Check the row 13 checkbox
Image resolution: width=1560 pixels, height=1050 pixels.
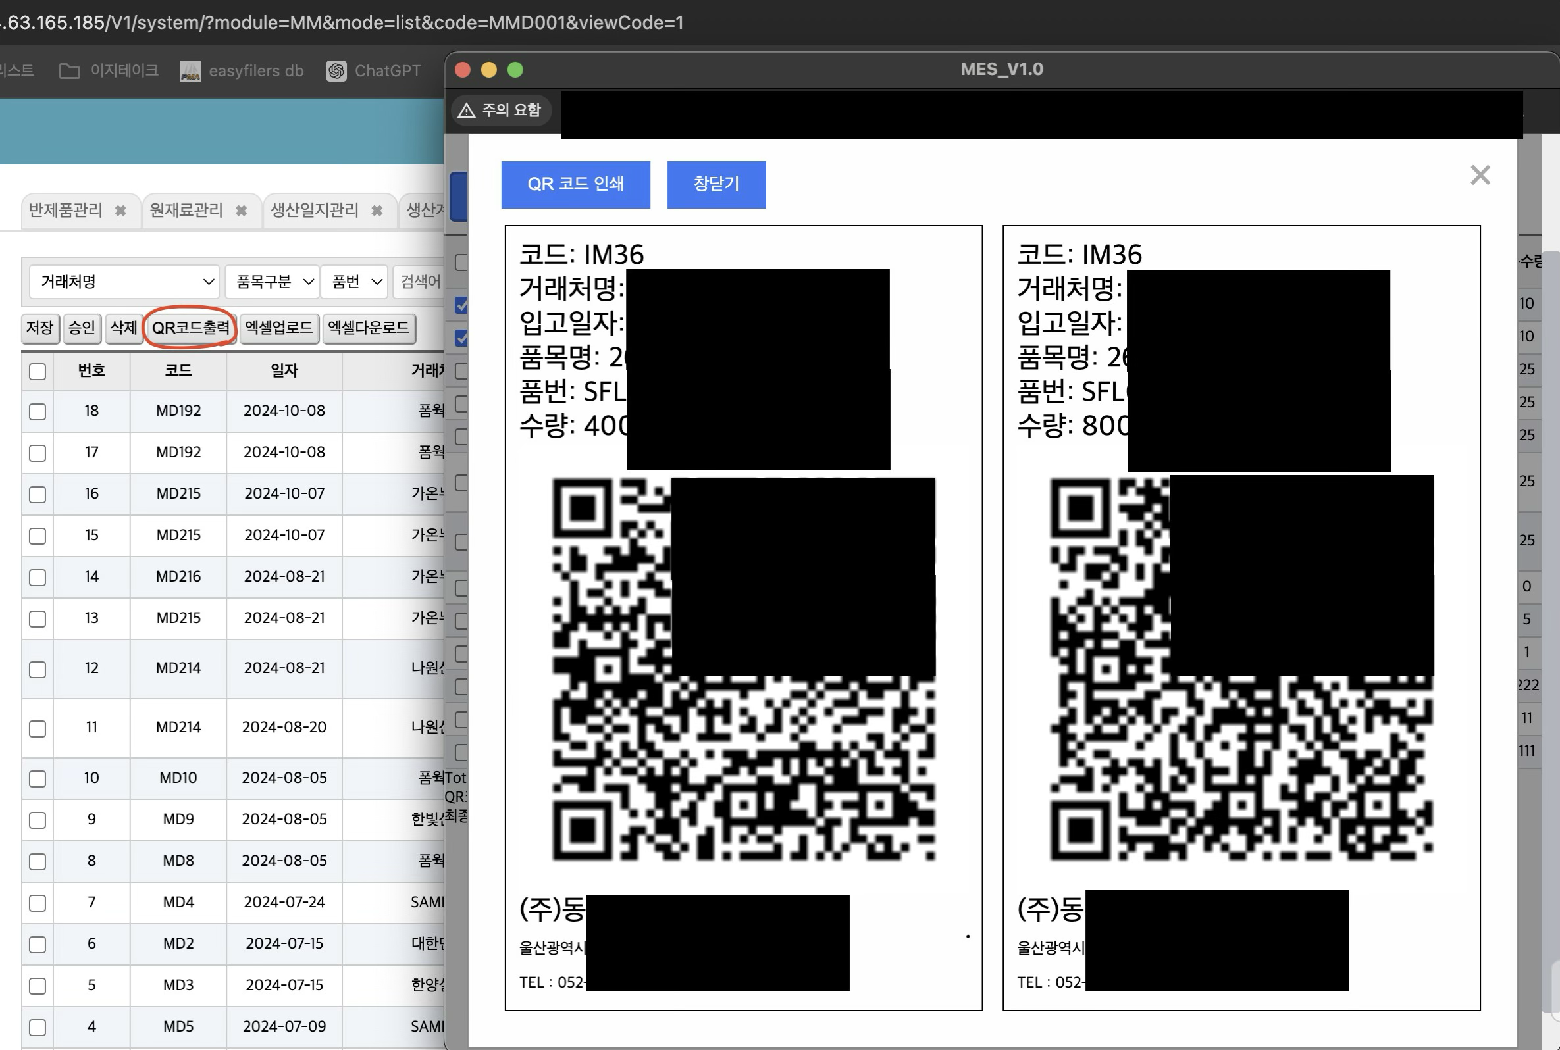pos(38,618)
